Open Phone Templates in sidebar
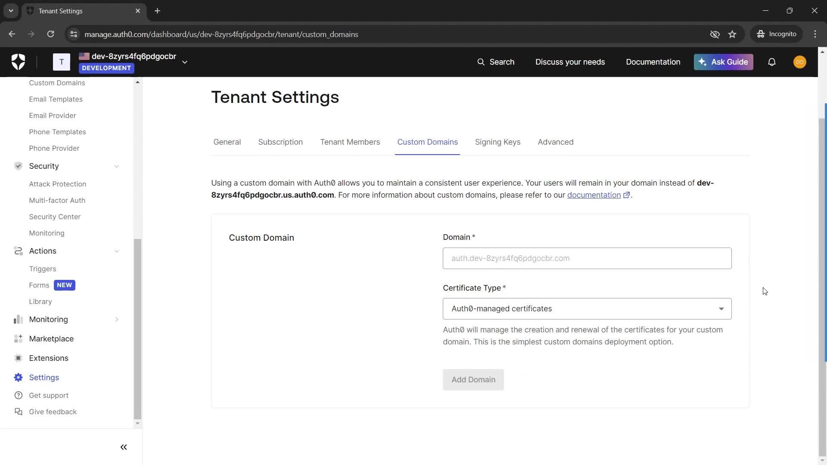Image resolution: width=827 pixels, height=465 pixels. coord(57,132)
